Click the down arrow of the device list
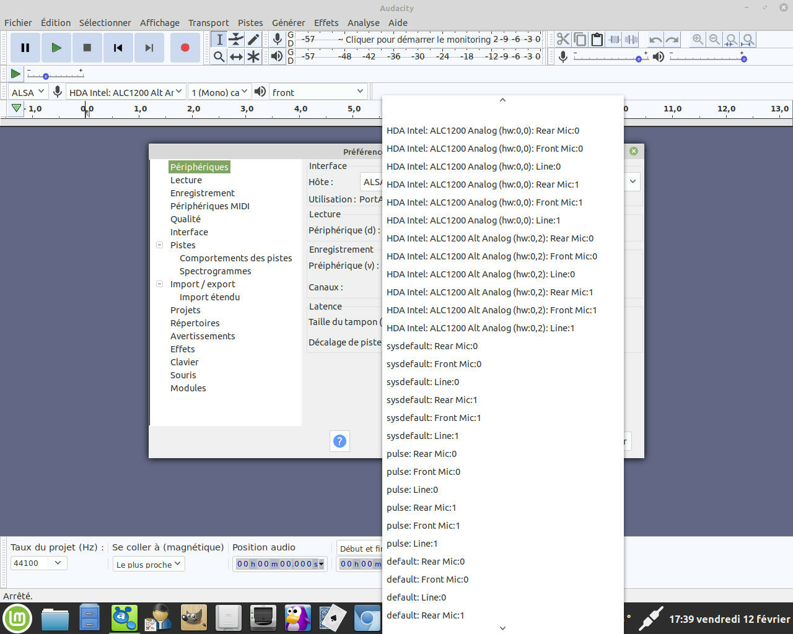The height and width of the screenshot is (634, 793). coord(502,628)
